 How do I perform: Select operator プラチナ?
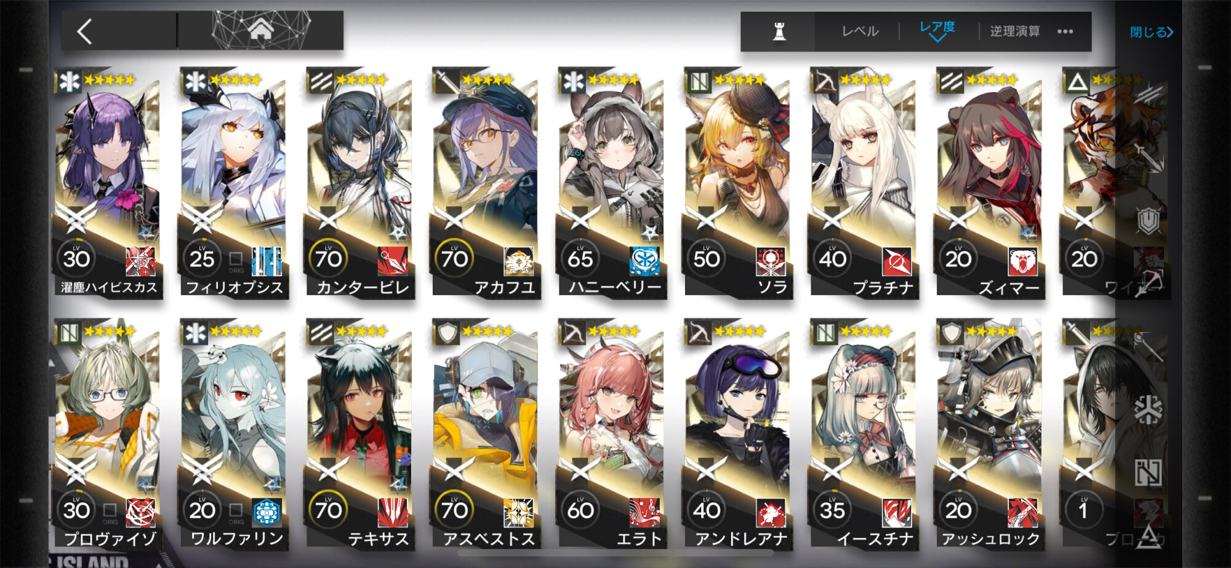(x=865, y=183)
